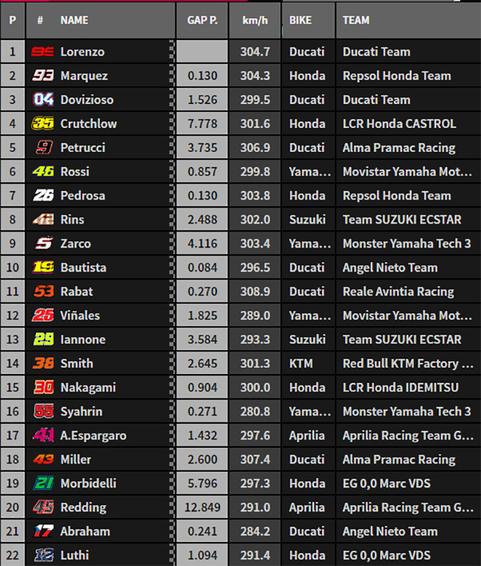Click Marquez's 93 rider number logo
Screen dimensions: 481x566
[x=43, y=76]
